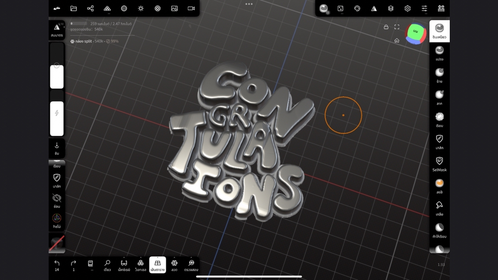The width and height of the screenshot is (498, 280).
Task: Adjust the brush radius slider
Action: (57, 66)
